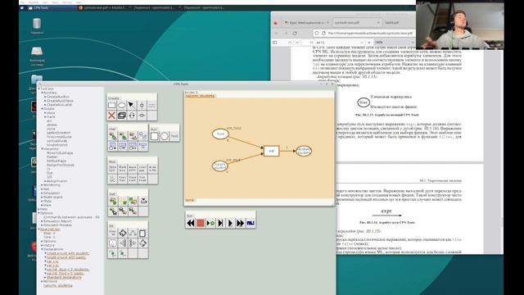Choose the red X delete tool
This screenshot has width=524, height=295.
click(x=111, y=116)
